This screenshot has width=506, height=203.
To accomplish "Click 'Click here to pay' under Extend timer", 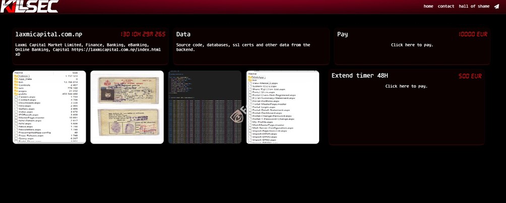I will (406, 86).
